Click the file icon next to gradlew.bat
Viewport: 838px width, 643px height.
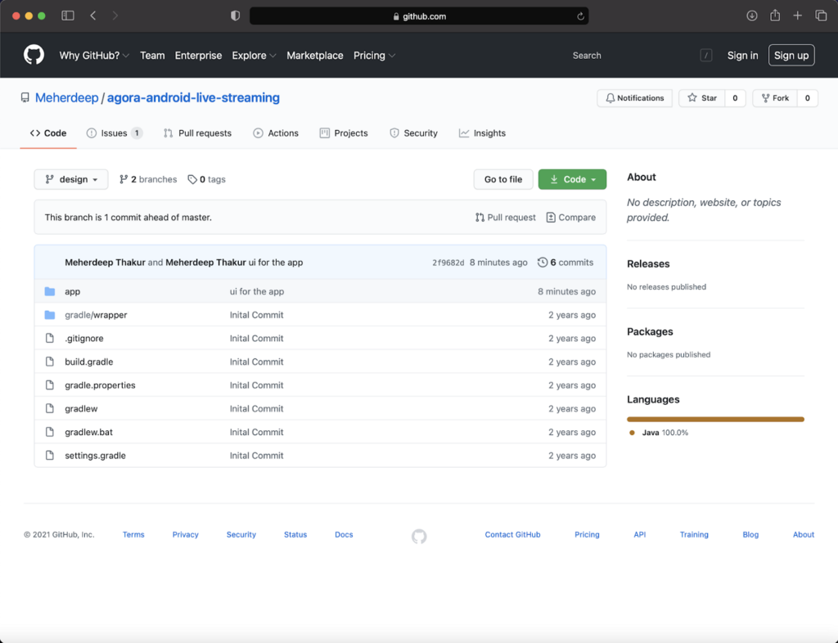[50, 432]
